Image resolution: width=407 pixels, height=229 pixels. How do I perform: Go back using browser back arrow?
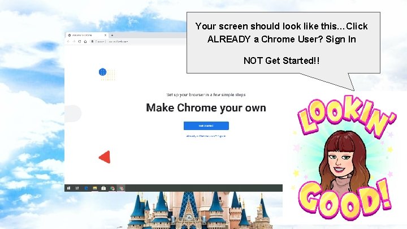[68, 41]
